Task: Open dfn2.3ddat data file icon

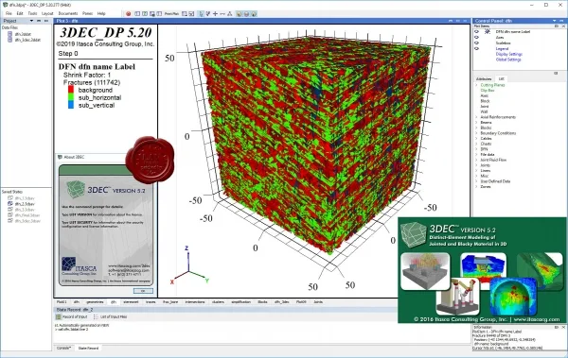Action: click(x=9, y=34)
